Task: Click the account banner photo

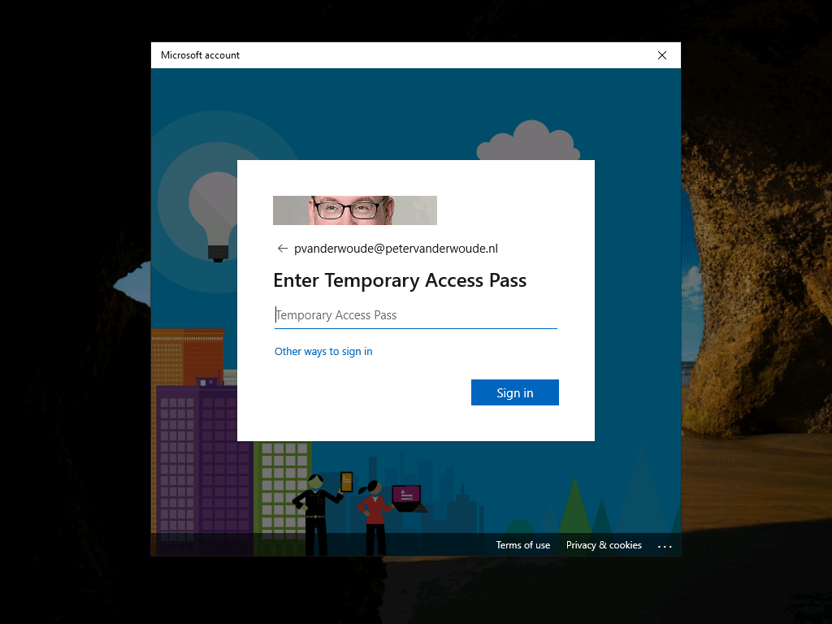Action: tap(355, 210)
